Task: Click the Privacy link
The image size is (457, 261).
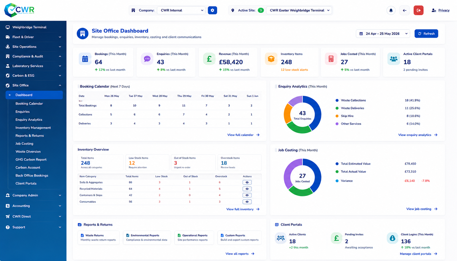Action: pyautogui.click(x=444, y=10)
